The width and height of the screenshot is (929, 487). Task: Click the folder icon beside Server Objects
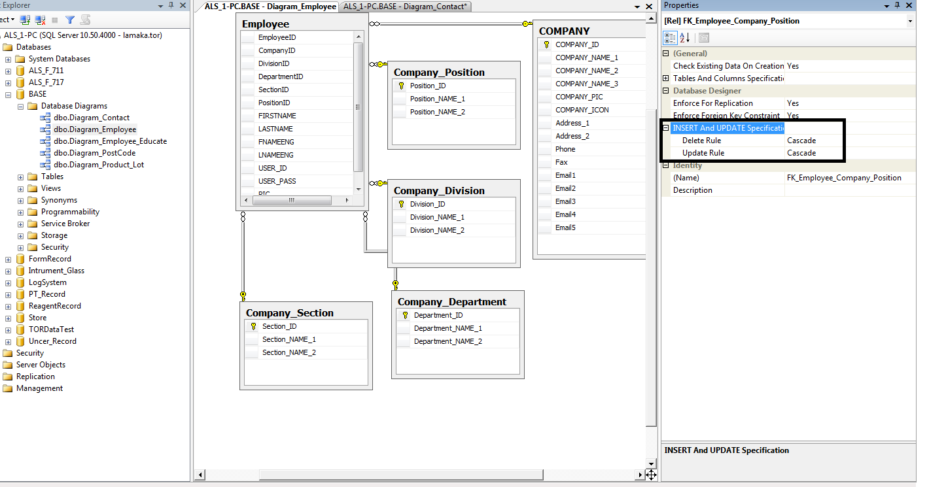pos(7,365)
